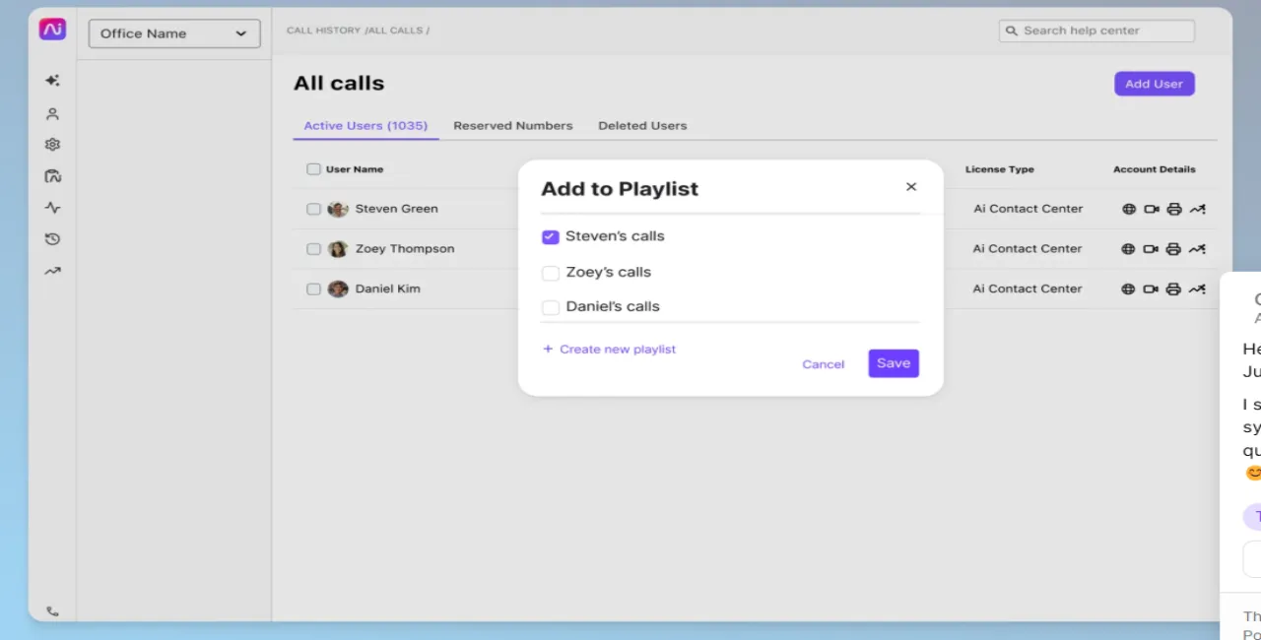This screenshot has width=1261, height=640.
Task: Open the settings gear sidebar icon
Action: [52, 145]
